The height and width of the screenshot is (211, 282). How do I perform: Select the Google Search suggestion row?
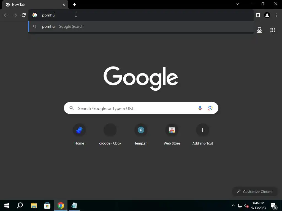pyautogui.click(x=141, y=26)
